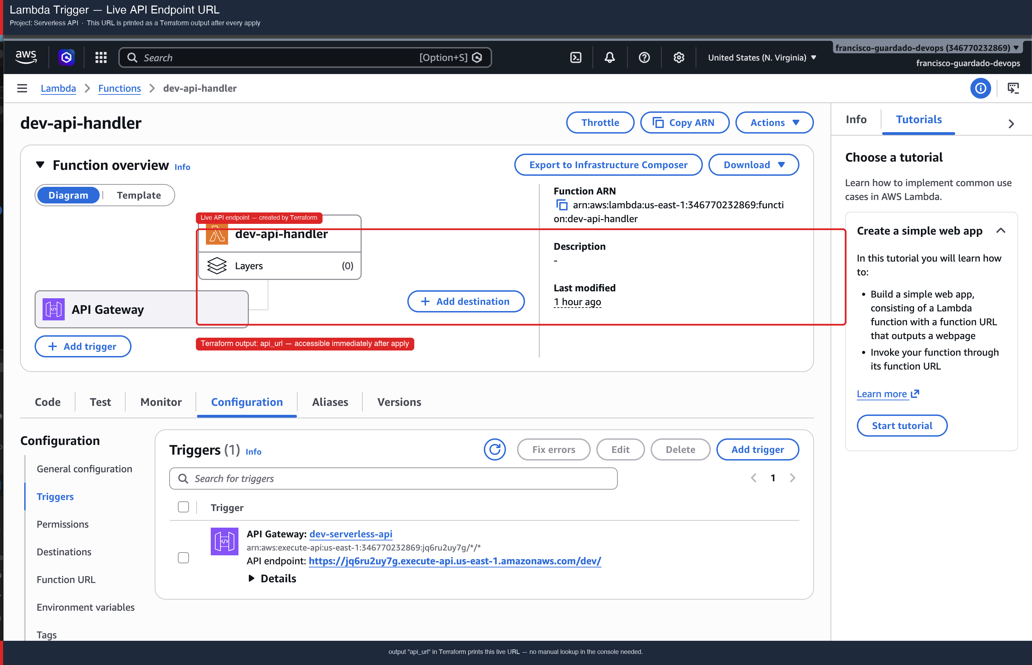Switch to the Monitor tab
The image size is (1032, 665).
tap(161, 402)
